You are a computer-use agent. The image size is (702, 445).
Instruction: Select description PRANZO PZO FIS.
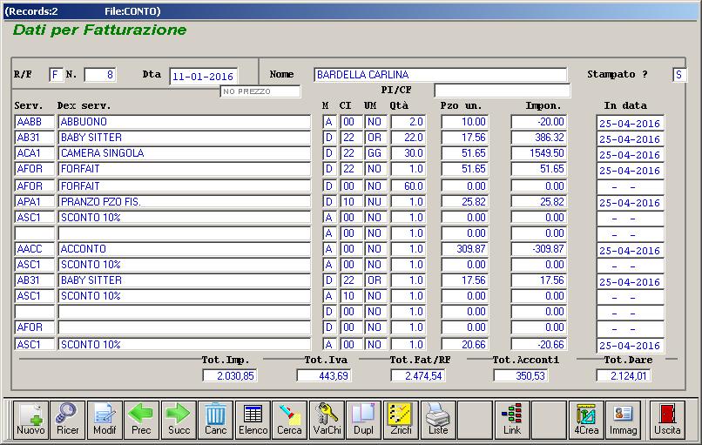click(185, 202)
